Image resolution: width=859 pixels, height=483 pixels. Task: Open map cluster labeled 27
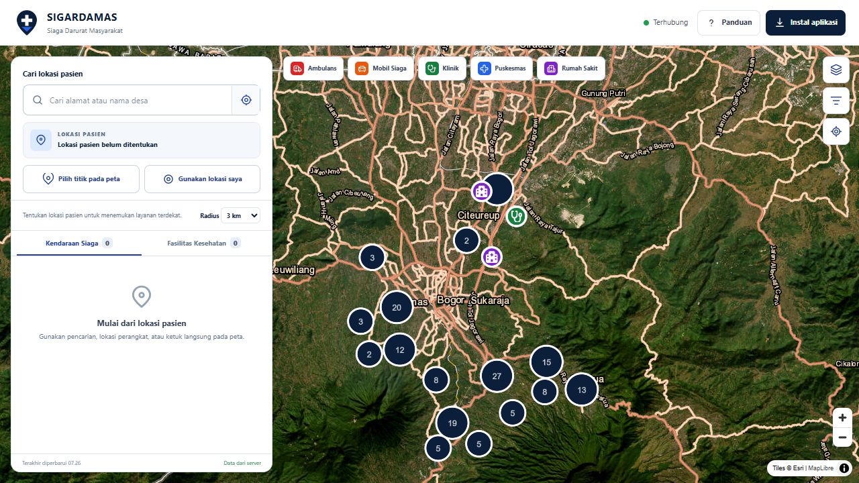497,376
